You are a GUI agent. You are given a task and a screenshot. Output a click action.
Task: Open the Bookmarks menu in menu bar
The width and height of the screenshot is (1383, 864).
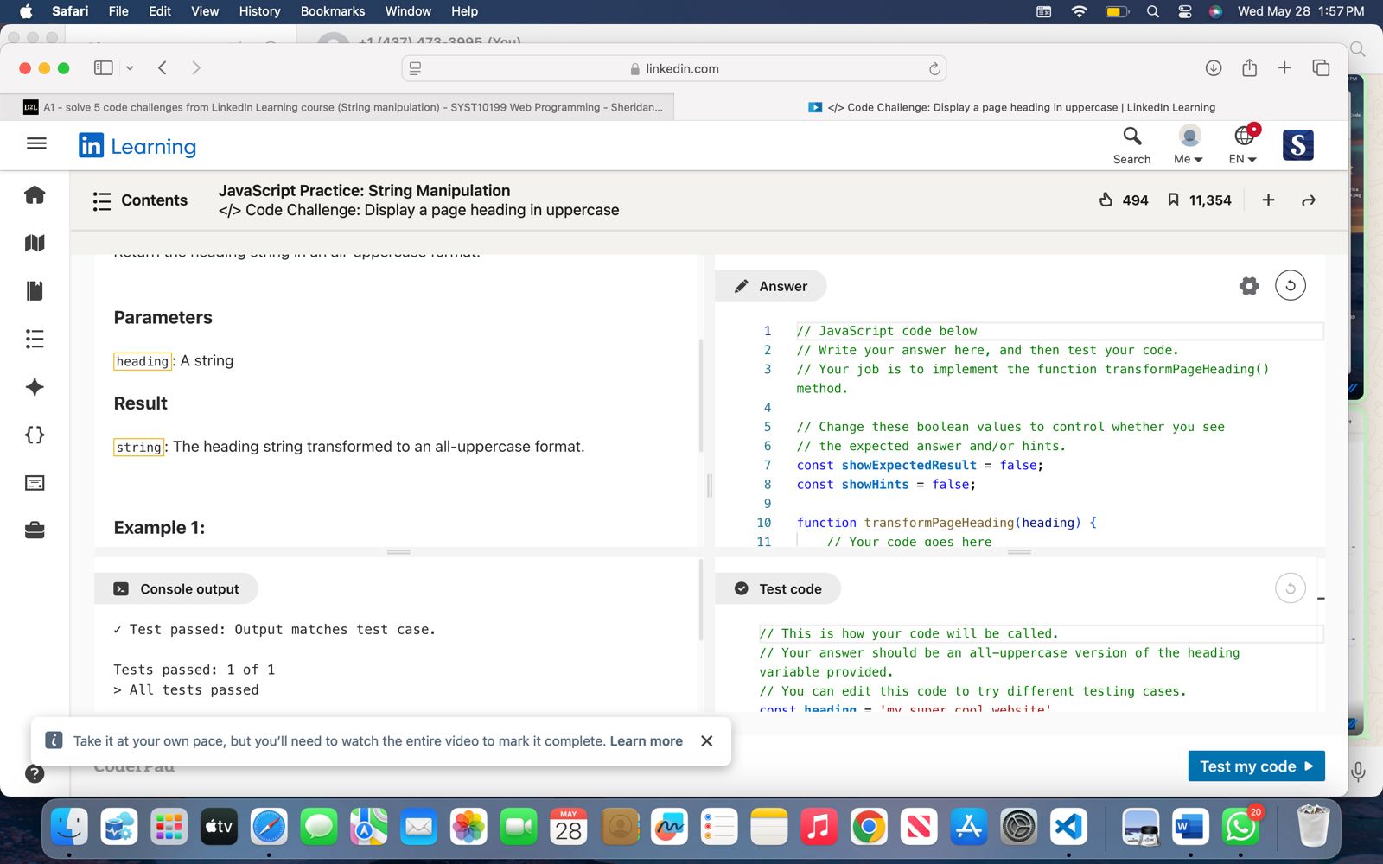click(332, 11)
